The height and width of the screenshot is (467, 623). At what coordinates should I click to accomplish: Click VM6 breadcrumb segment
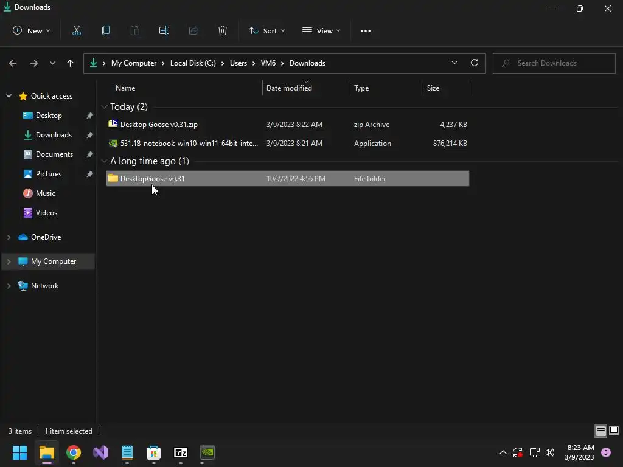268,63
